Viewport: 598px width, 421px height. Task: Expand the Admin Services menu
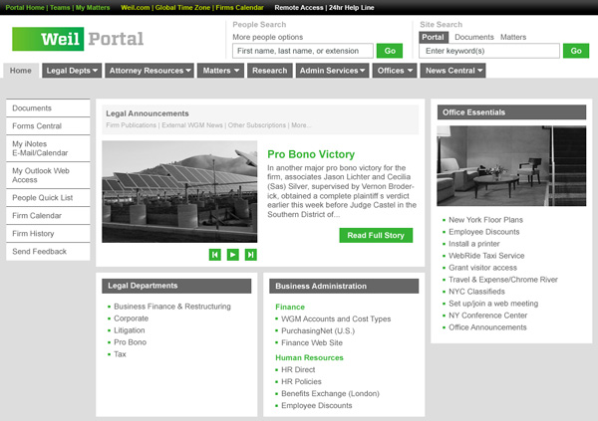click(332, 71)
